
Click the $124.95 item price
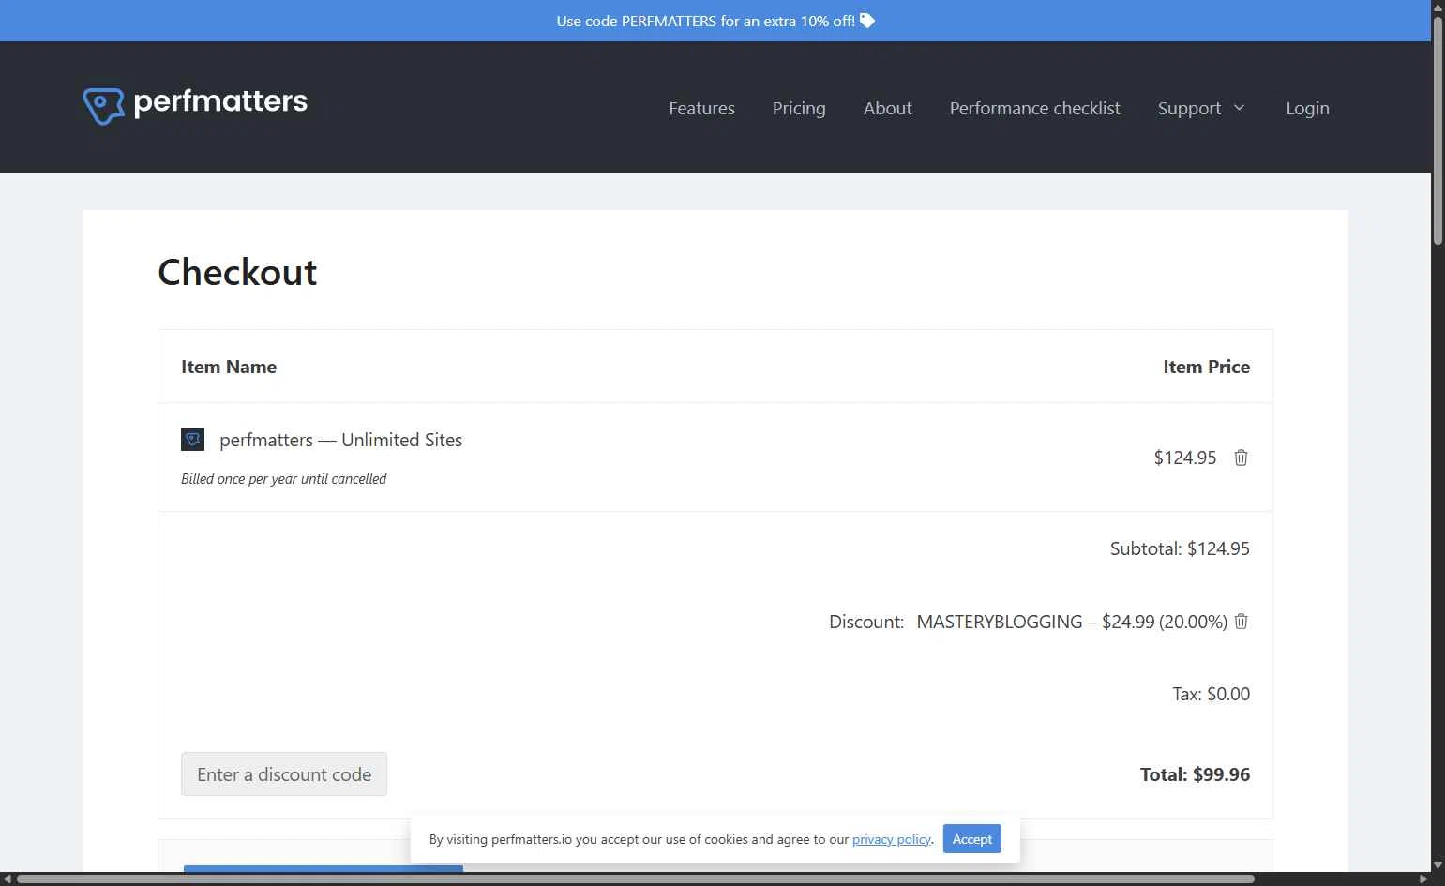coord(1184,458)
